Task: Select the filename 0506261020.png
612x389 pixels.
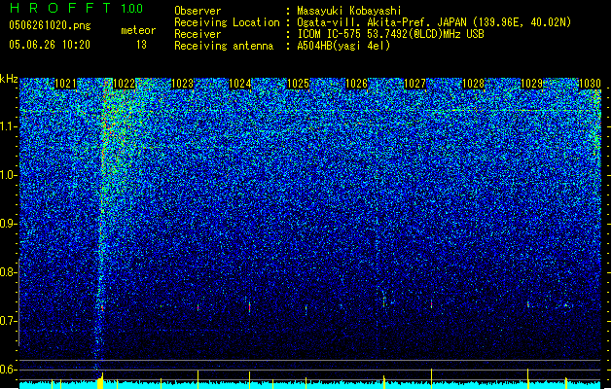Action: pos(50,25)
